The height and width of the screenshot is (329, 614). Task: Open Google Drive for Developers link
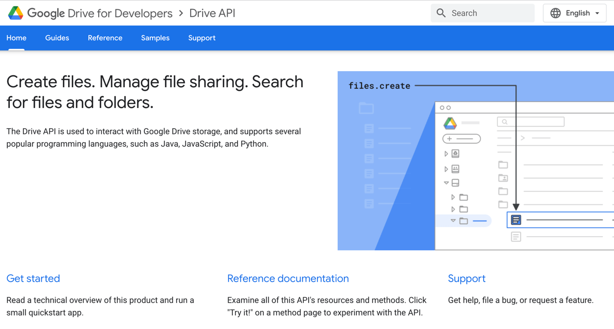[100, 13]
